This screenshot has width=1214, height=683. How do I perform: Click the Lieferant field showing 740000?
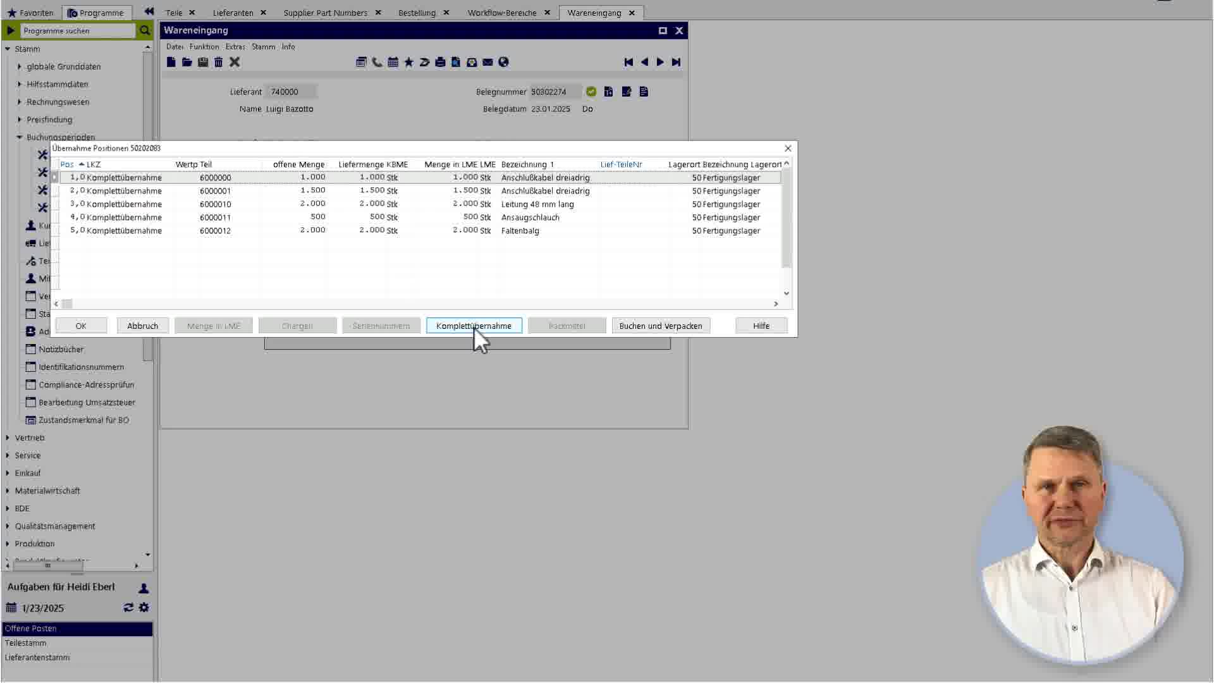coord(291,92)
